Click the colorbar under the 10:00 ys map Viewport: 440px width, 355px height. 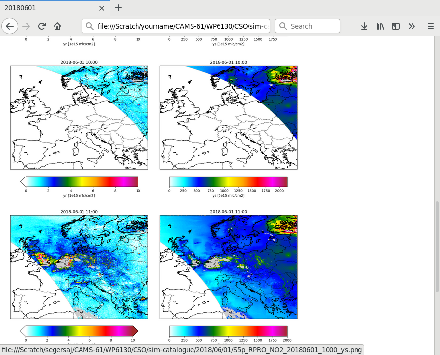[228, 181]
